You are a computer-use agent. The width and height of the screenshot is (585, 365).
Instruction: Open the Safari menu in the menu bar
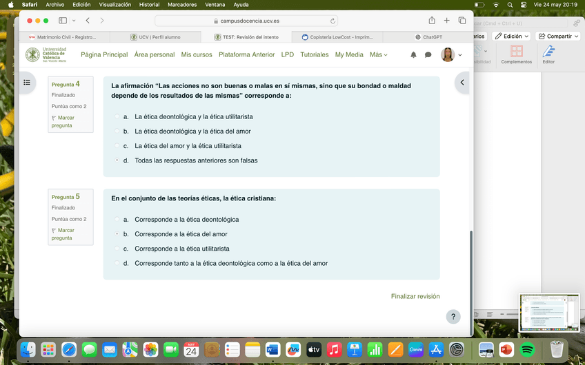[30, 4]
